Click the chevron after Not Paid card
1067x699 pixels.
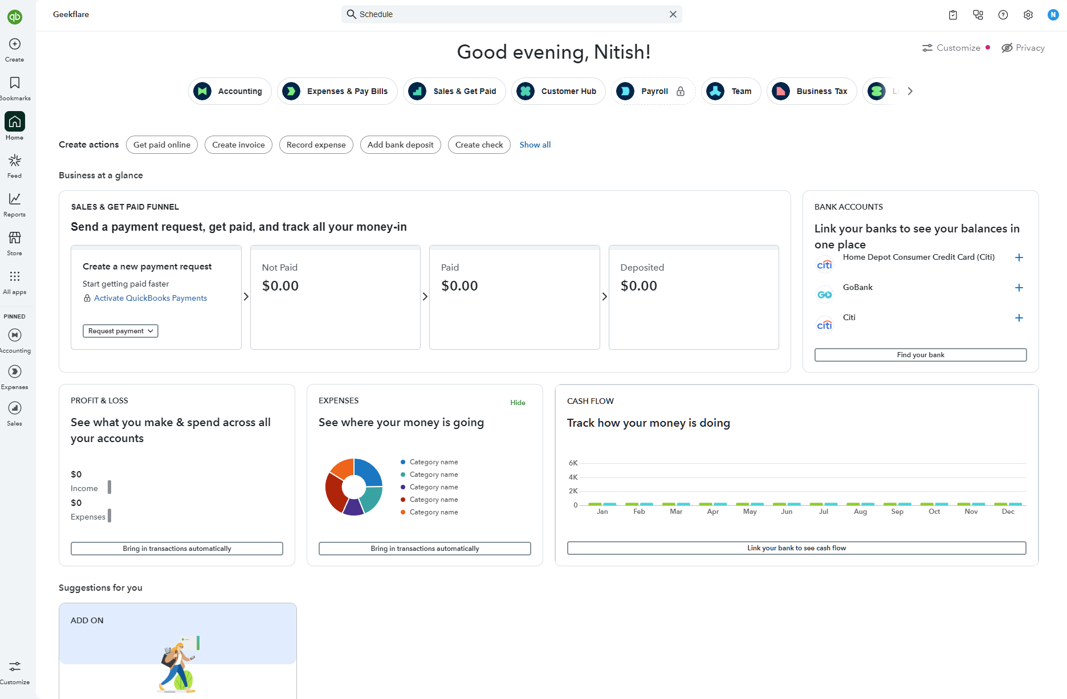click(x=425, y=297)
